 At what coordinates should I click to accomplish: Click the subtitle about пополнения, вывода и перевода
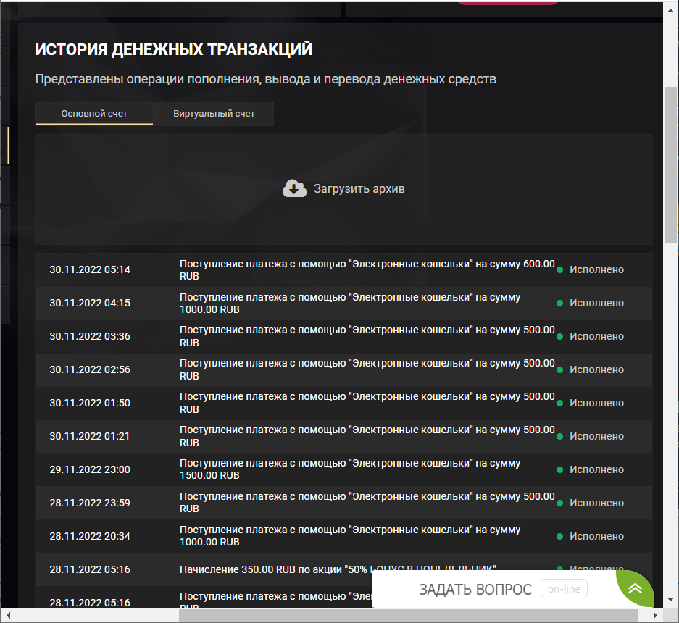(265, 79)
